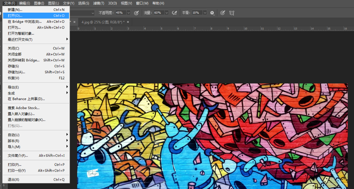Select 打开为... with Alt+Shift+Ctrl+O
The image size is (354, 189).
pos(36,28)
